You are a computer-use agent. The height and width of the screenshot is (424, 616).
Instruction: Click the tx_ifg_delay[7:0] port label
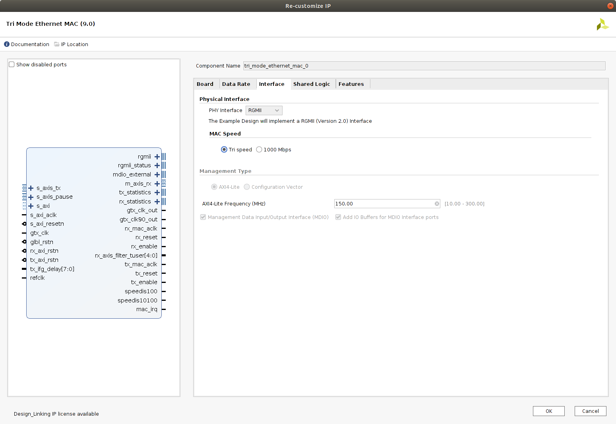52,269
